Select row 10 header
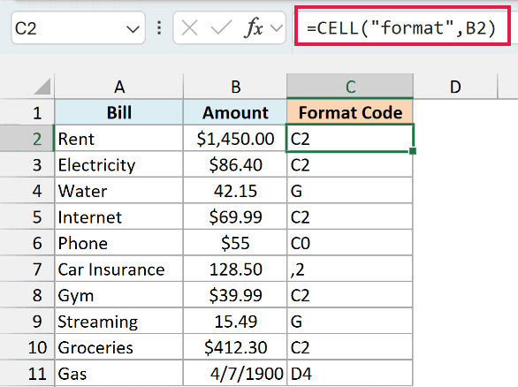This screenshot has width=518, height=387. click(27, 347)
